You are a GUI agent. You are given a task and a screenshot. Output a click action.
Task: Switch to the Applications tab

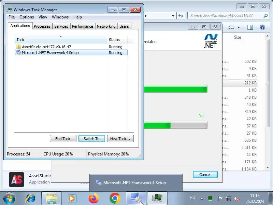20,26
